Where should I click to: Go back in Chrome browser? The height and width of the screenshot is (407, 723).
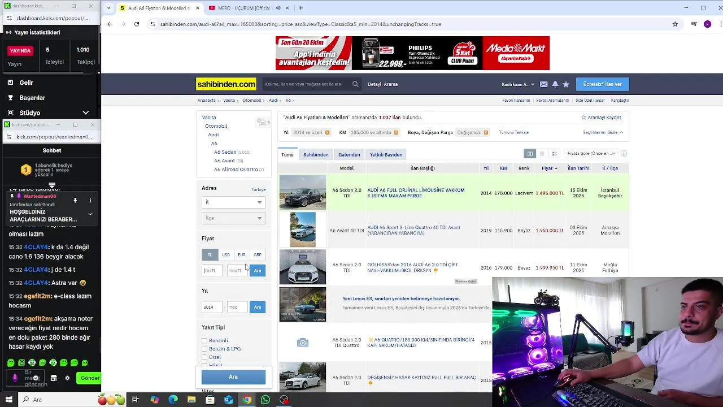(110, 24)
